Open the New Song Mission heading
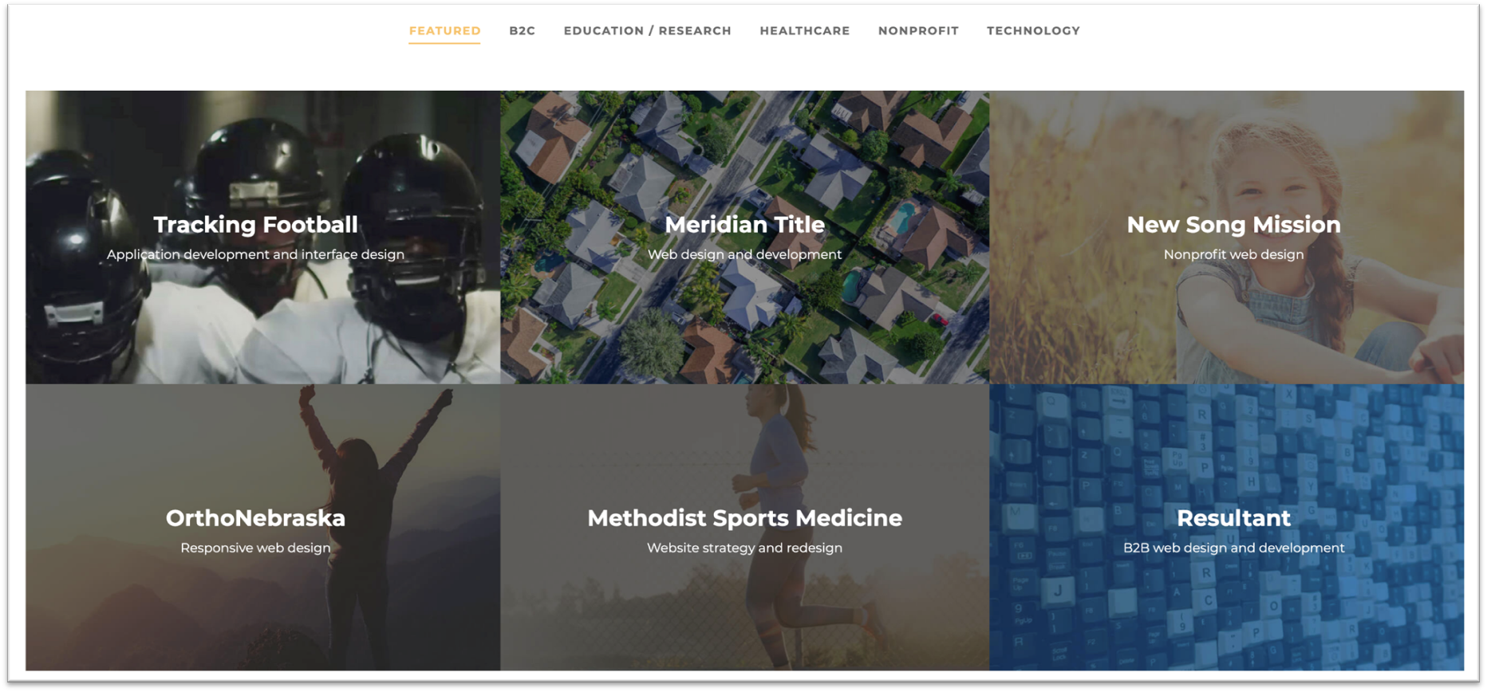The image size is (1487, 692). 1233,225
